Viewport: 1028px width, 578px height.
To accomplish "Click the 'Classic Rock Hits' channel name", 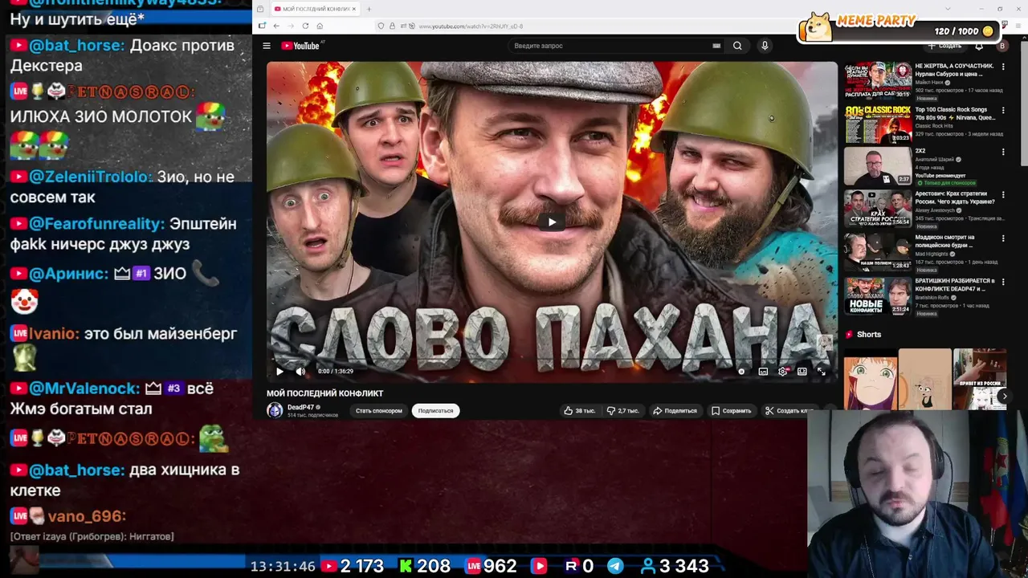I will 933,126.
